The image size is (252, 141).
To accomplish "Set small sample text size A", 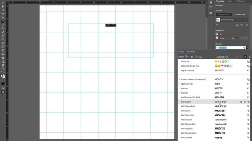I will pyautogui.click(x=241, y=57).
